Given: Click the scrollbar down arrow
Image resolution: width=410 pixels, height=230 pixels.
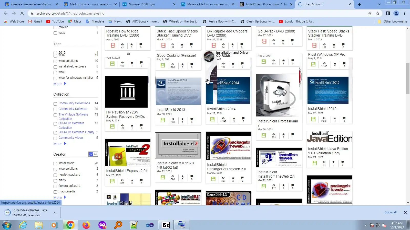Looking at the screenshot, I should point(408,203).
